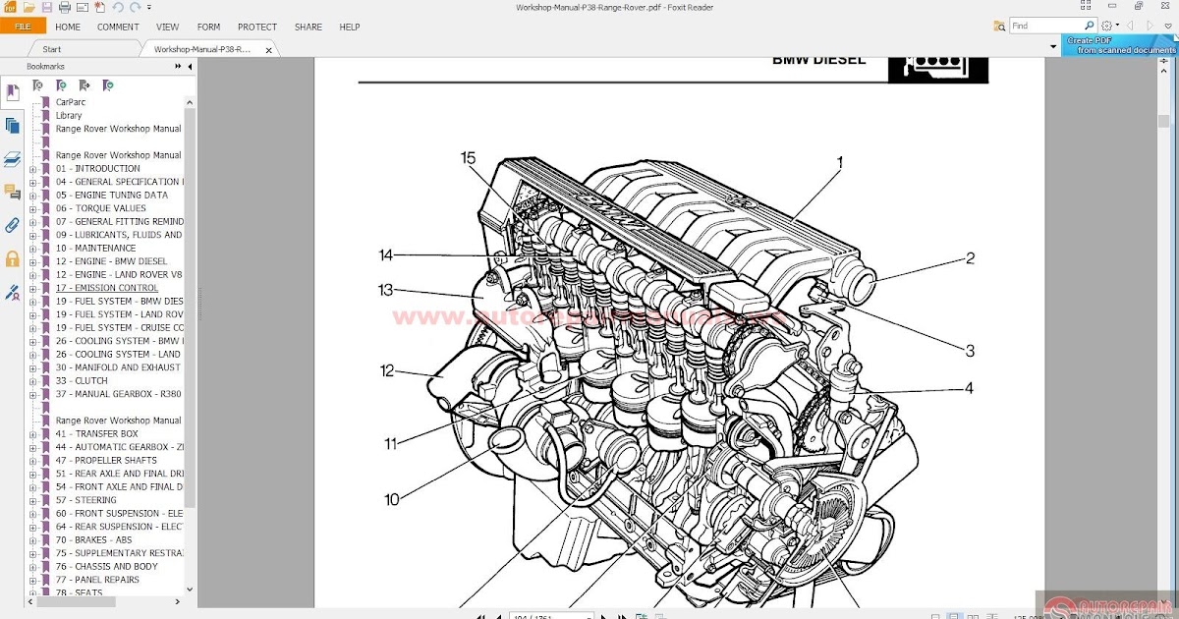Open the search settings gear dropdown
The width and height of the screenshot is (1179, 619).
click(1110, 26)
